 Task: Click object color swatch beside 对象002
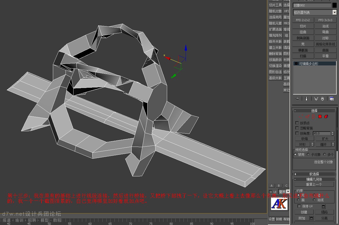click(335, 5)
